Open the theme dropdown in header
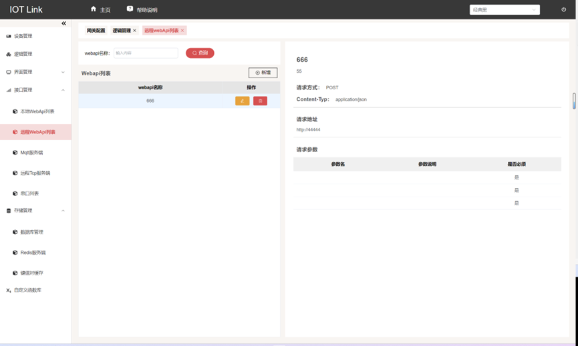The width and height of the screenshot is (578, 346). tap(504, 9)
